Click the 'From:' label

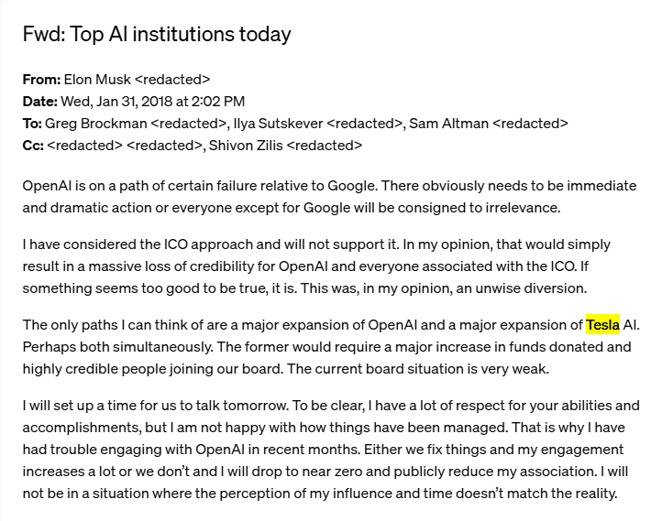coord(42,80)
